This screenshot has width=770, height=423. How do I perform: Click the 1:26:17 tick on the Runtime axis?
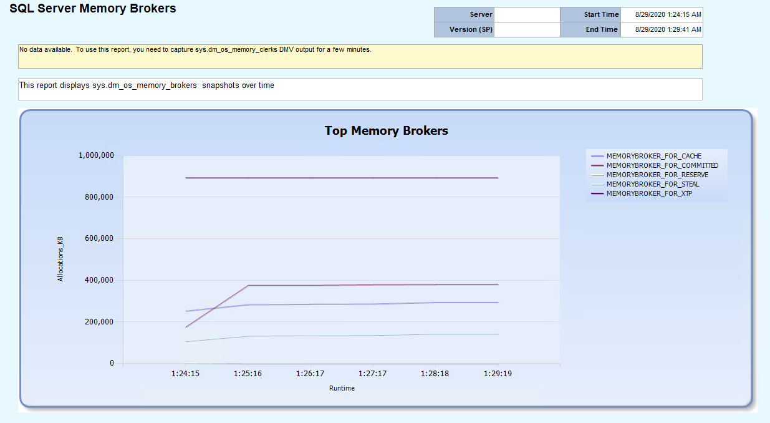pyautogui.click(x=310, y=373)
